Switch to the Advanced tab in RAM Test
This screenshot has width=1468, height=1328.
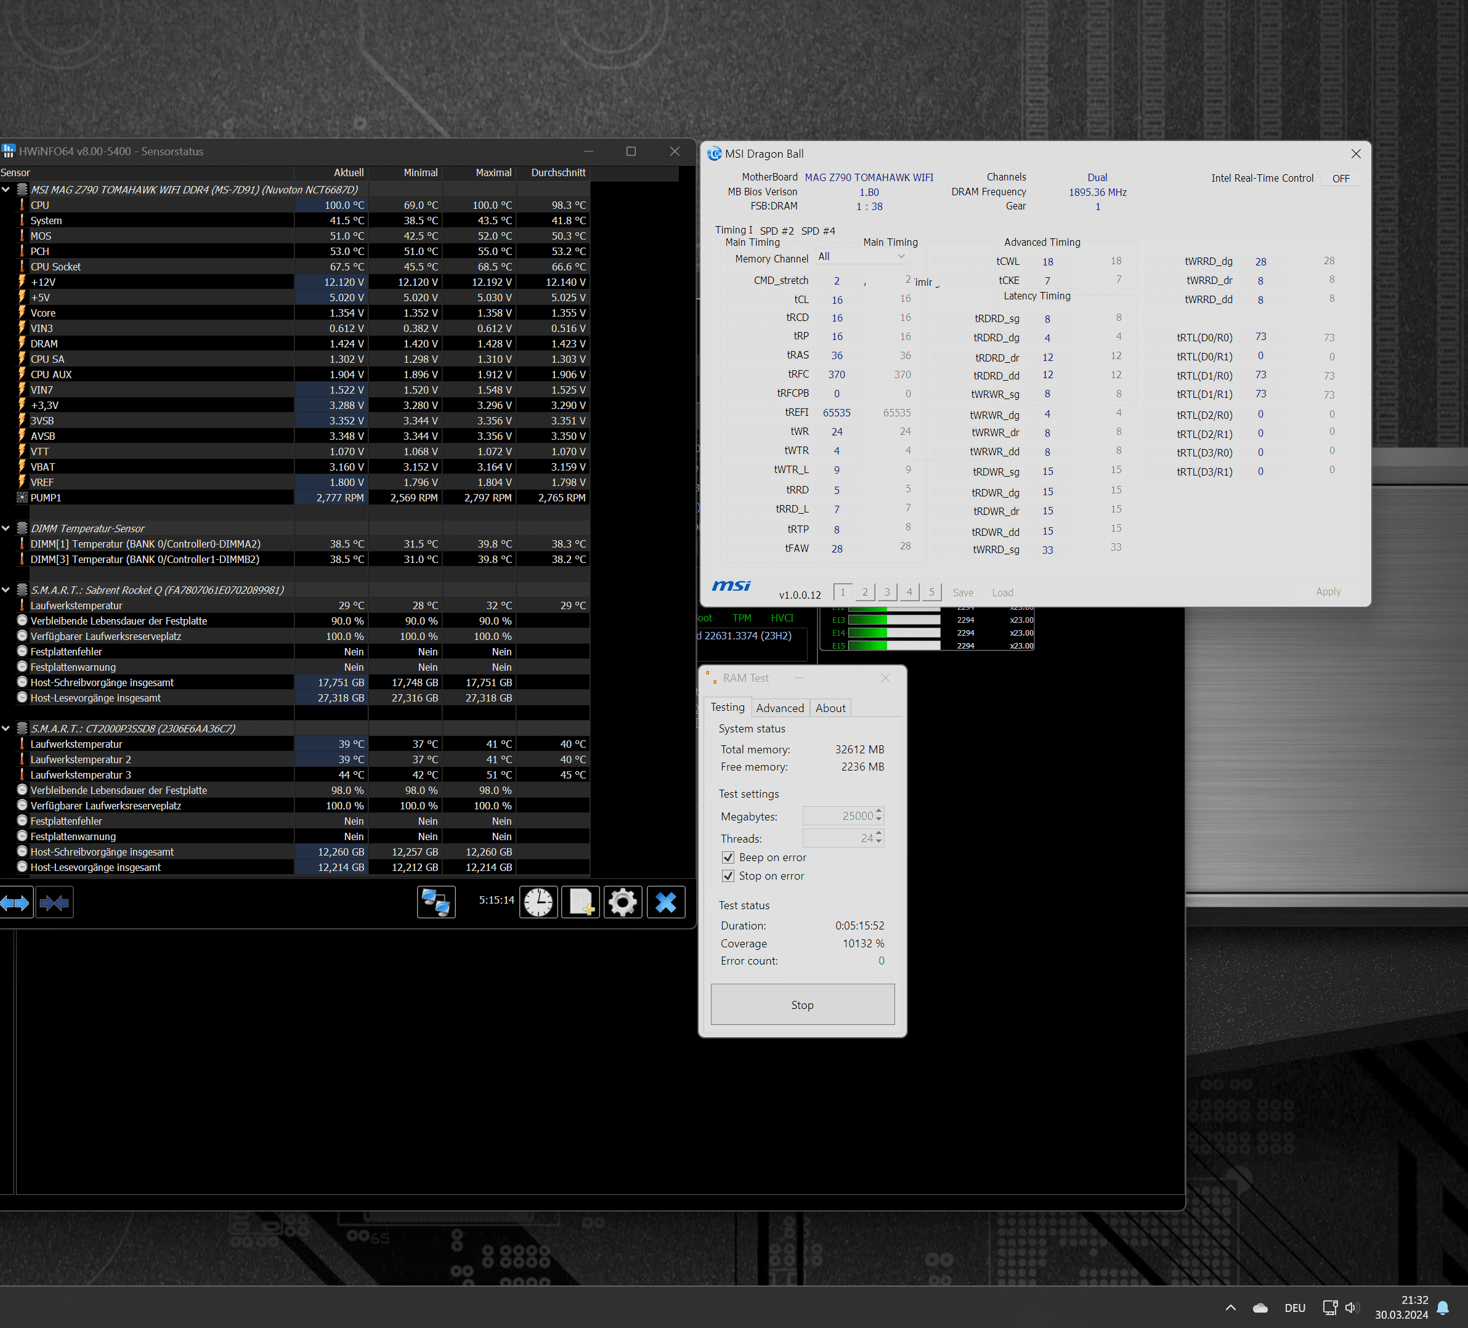[x=779, y=708]
